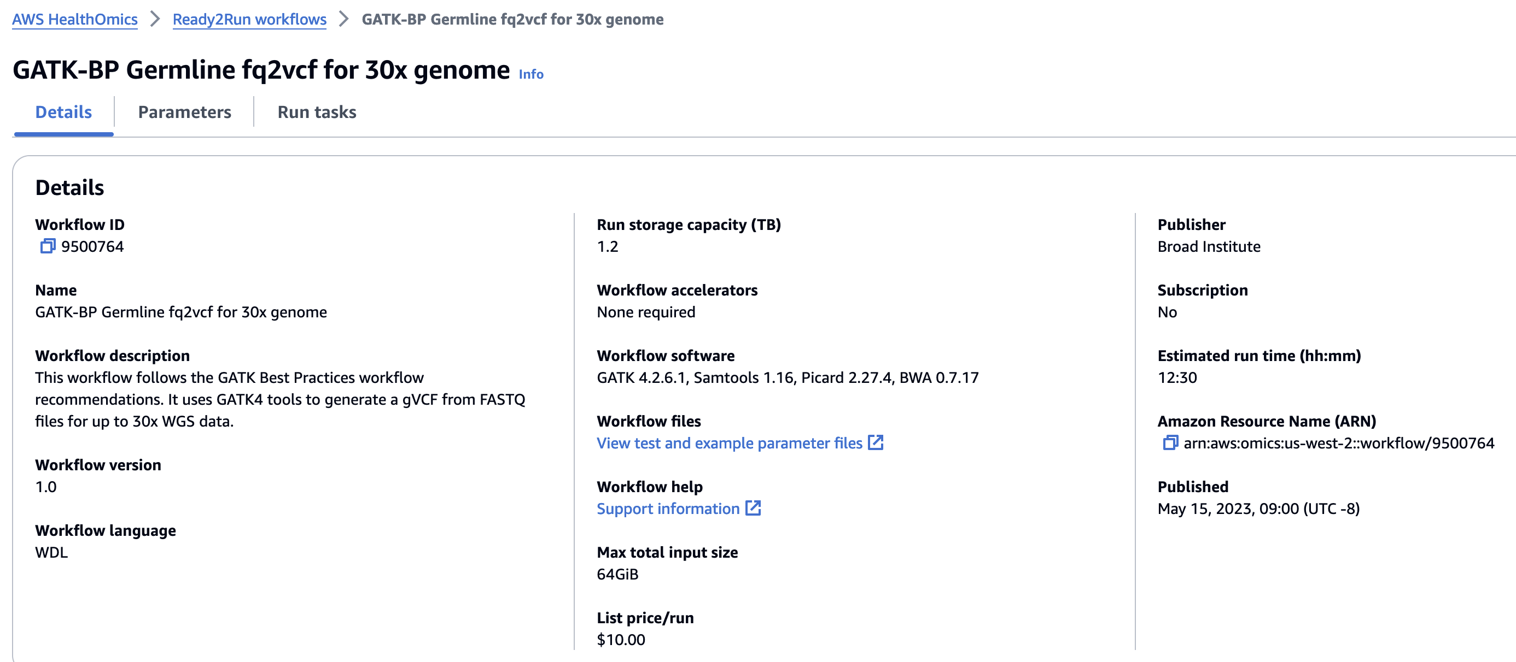The image size is (1516, 662).
Task: Click subscription value No
Action: coord(1167,312)
